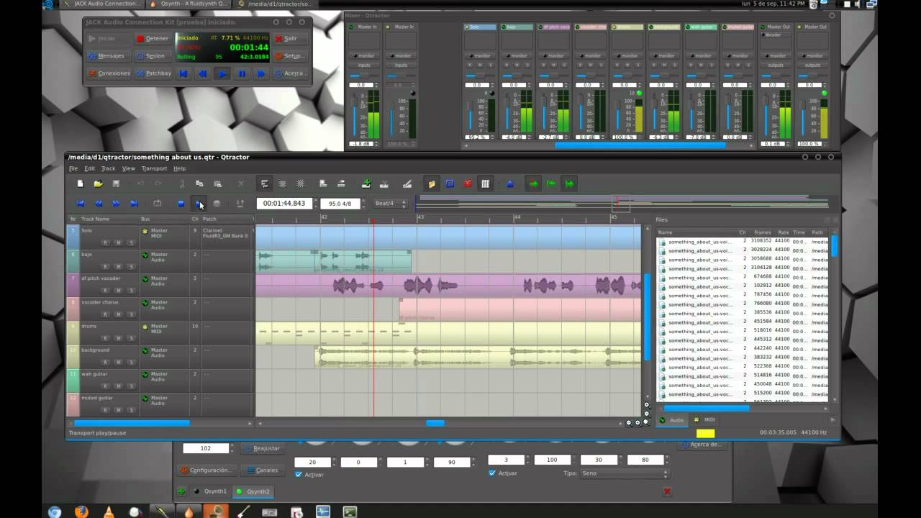
Task: Toggle left Activar checkbox in Qsynth
Action: pyautogui.click(x=299, y=475)
